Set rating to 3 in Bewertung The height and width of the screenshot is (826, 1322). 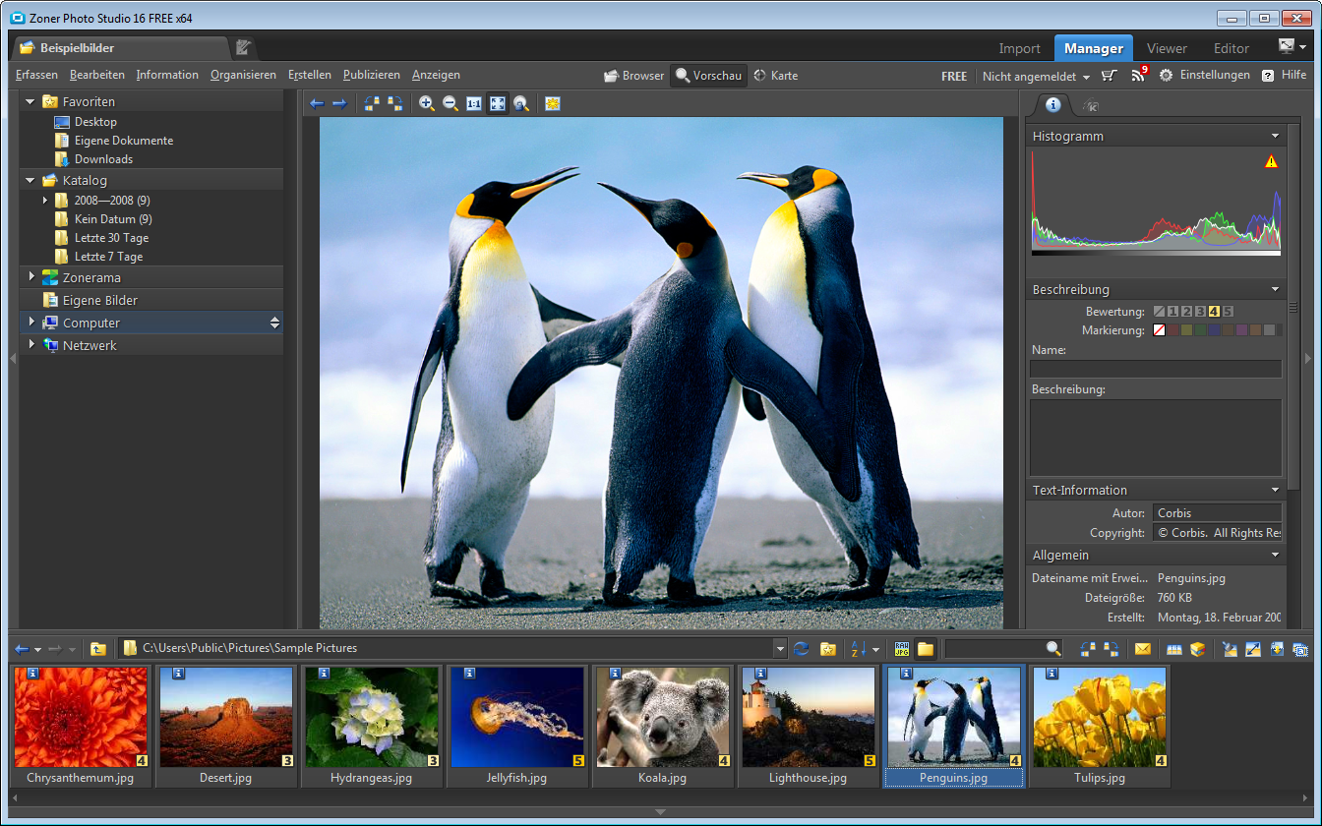pyautogui.click(x=1200, y=312)
